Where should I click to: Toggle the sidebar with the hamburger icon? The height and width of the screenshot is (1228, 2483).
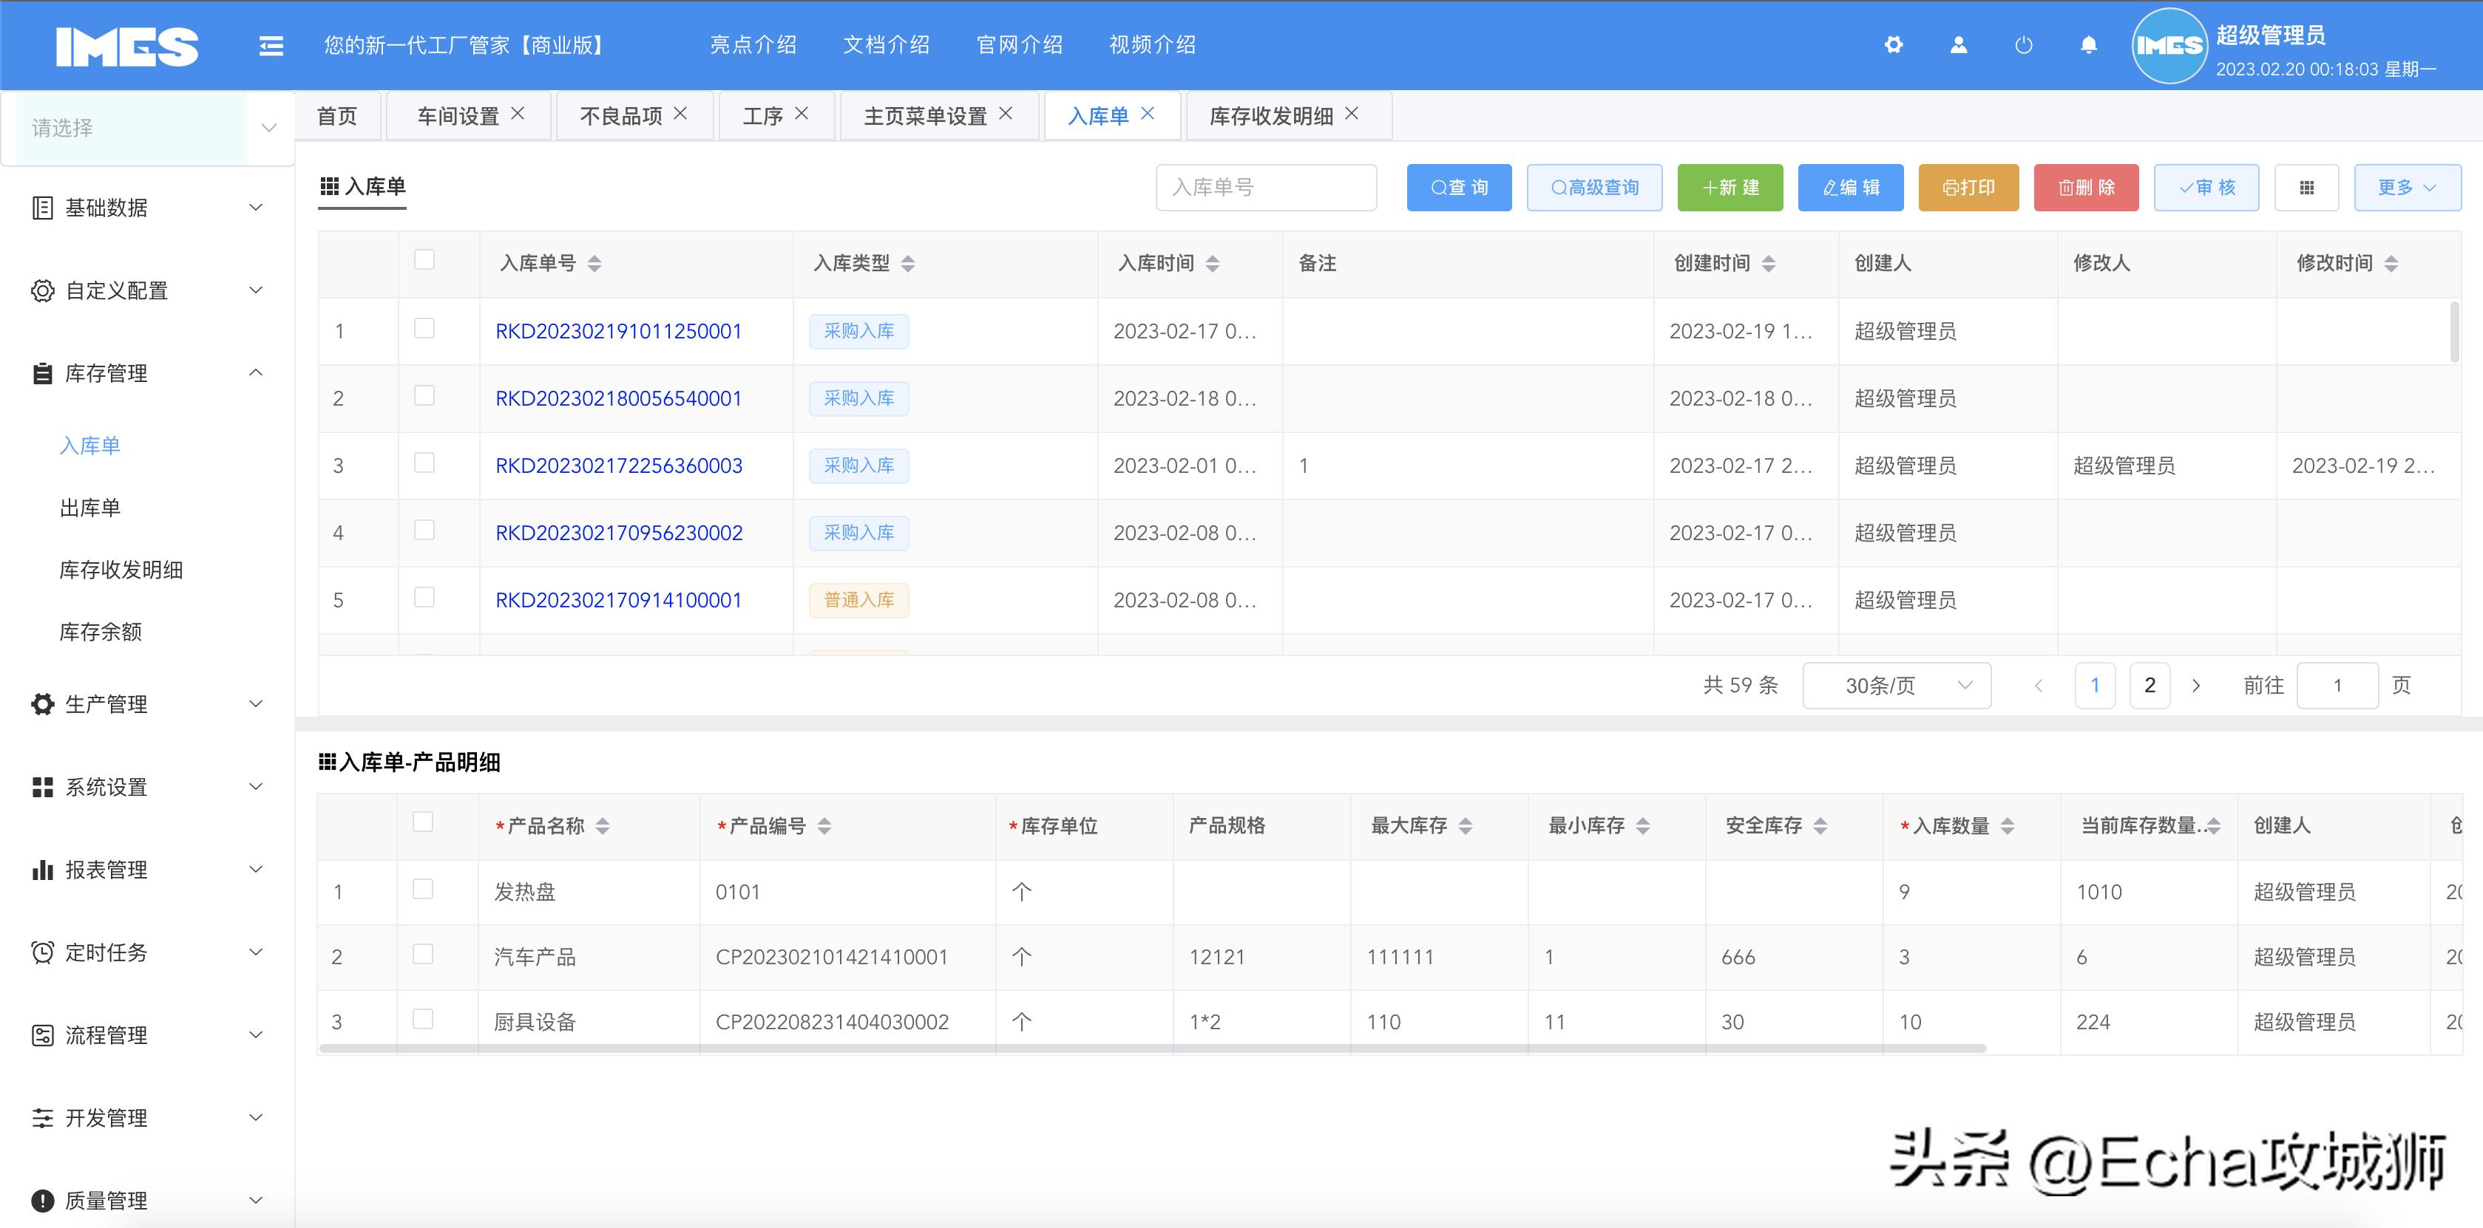[271, 44]
